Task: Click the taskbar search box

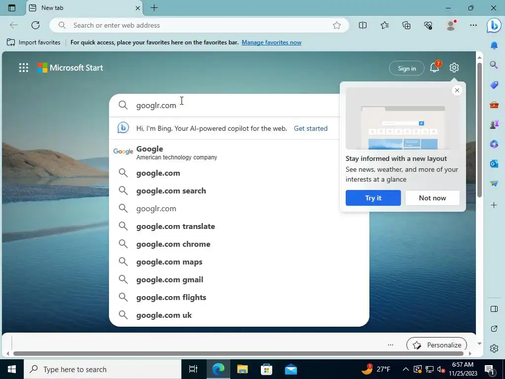Action: click(103, 369)
